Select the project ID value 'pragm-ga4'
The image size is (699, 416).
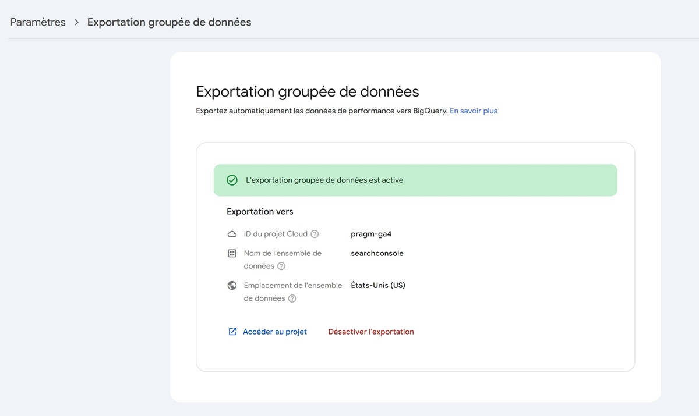(371, 234)
